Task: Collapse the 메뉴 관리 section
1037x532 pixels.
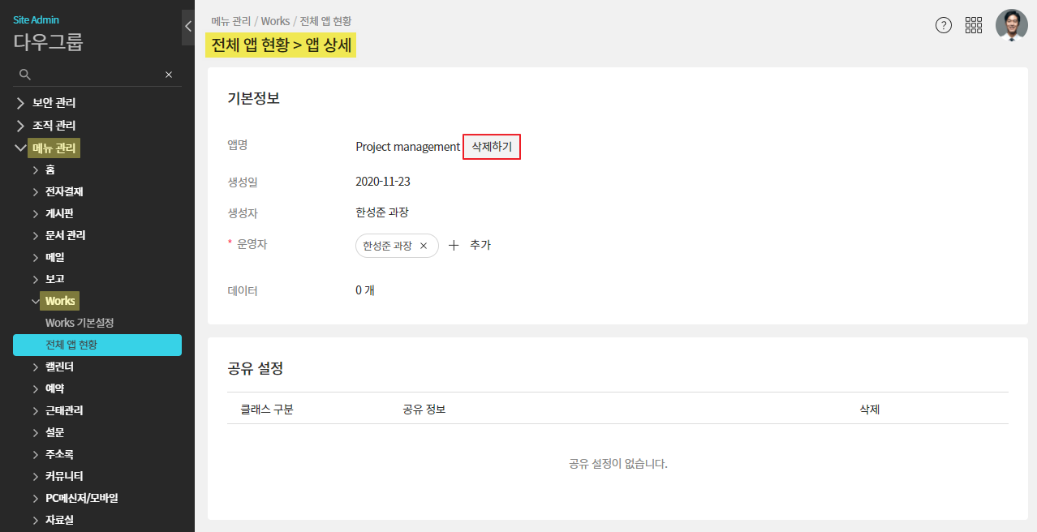Action: click(20, 148)
